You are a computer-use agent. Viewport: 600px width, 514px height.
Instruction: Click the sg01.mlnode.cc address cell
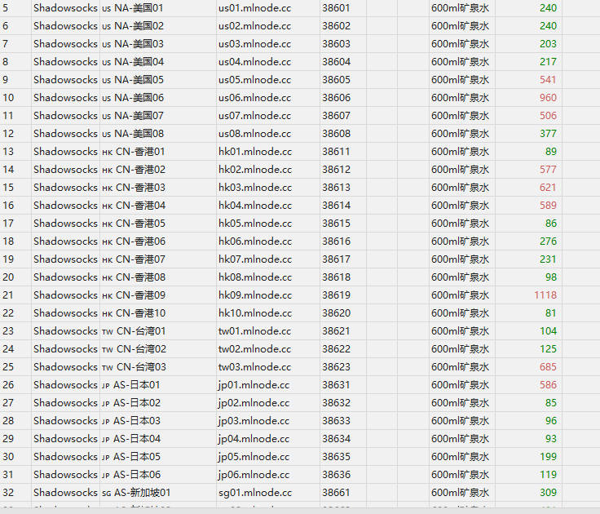tap(254, 492)
